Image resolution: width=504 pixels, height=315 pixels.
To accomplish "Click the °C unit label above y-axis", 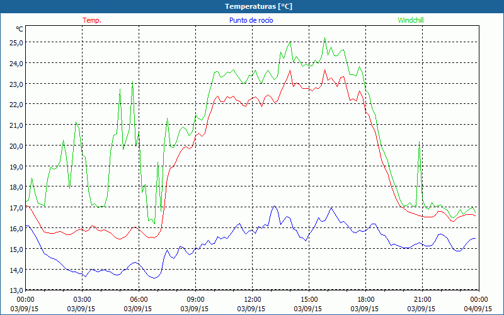I will (x=19, y=29).
